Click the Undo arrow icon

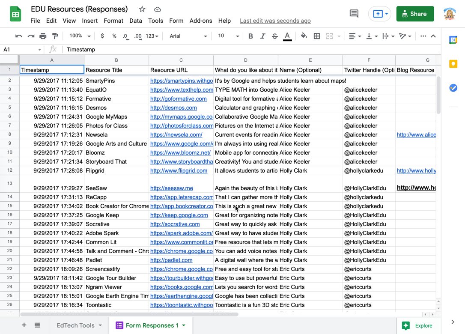(x=19, y=36)
